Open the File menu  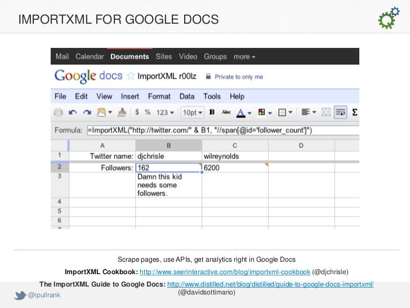tap(60, 96)
